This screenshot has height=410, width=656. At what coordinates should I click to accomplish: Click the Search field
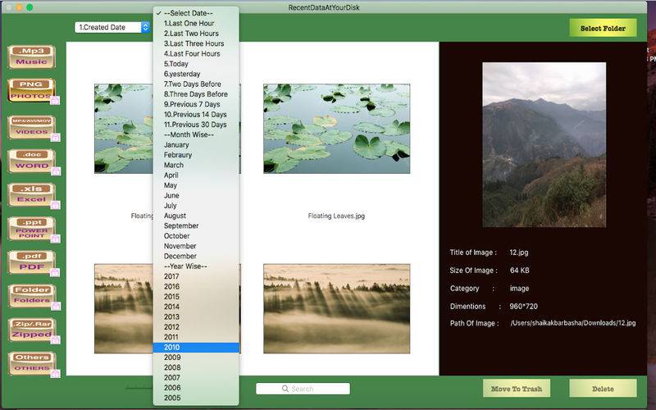click(x=303, y=389)
